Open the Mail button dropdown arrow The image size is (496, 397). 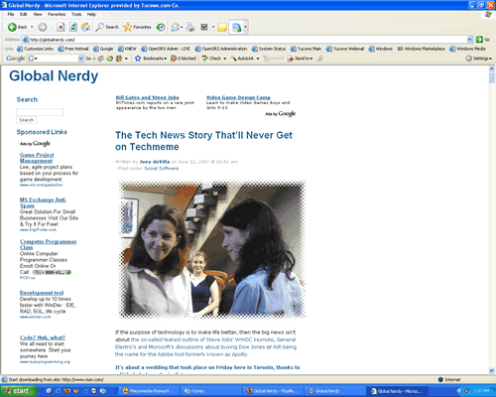click(x=182, y=27)
